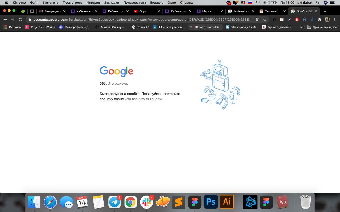The width and height of the screenshot is (340, 212).
Task: Open the Сервисы apps bookmark
Action: tap(12, 27)
